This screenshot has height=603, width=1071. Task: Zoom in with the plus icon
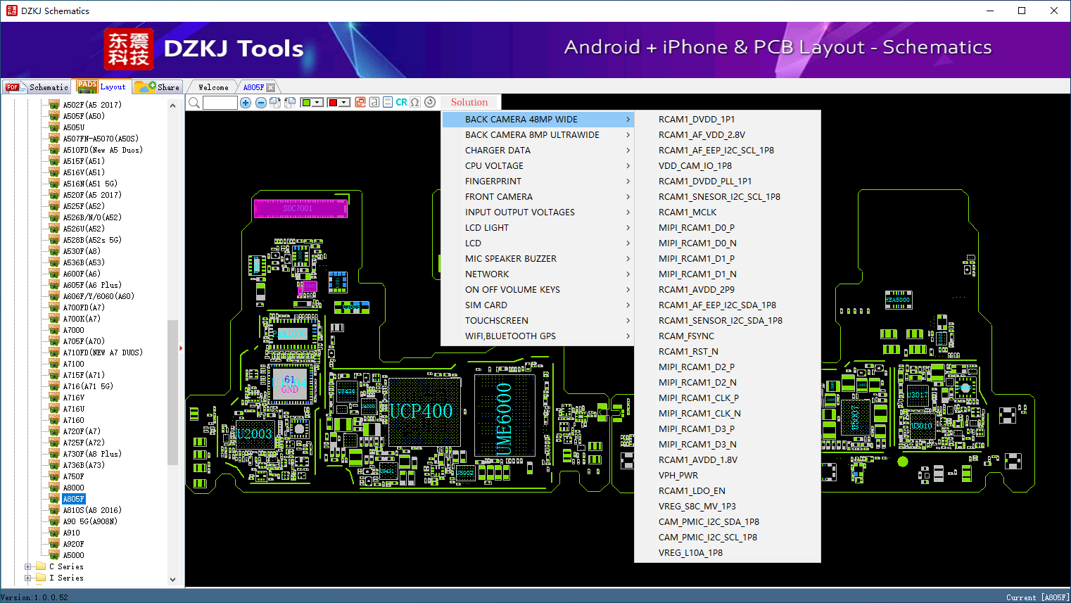246,103
